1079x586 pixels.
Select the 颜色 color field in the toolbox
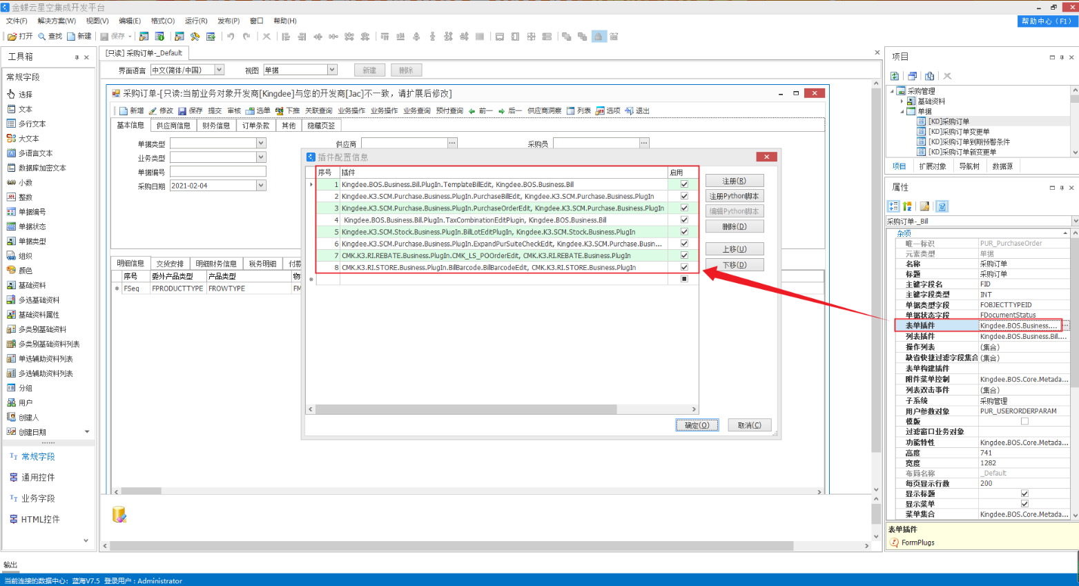19,271
